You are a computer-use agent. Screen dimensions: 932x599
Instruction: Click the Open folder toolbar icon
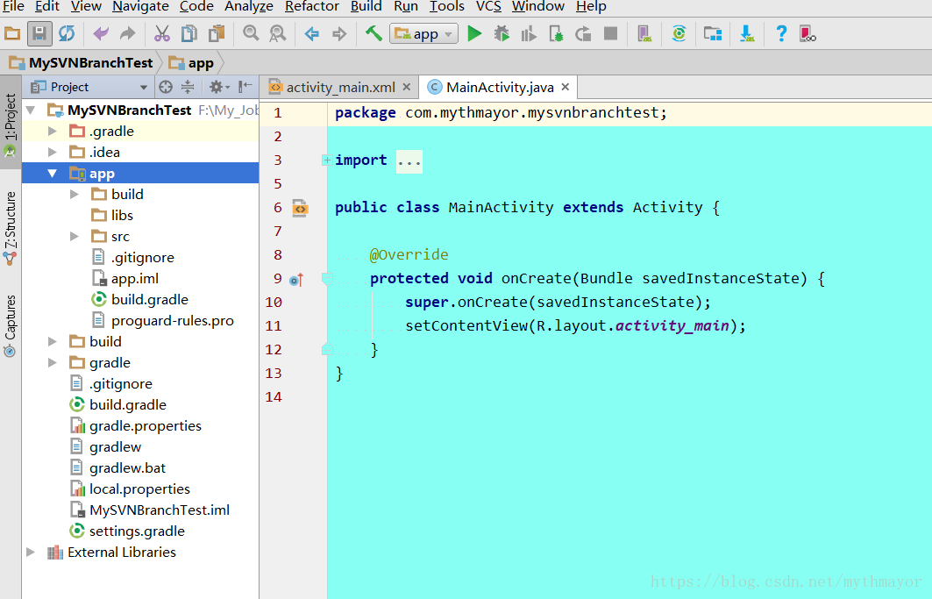point(12,33)
